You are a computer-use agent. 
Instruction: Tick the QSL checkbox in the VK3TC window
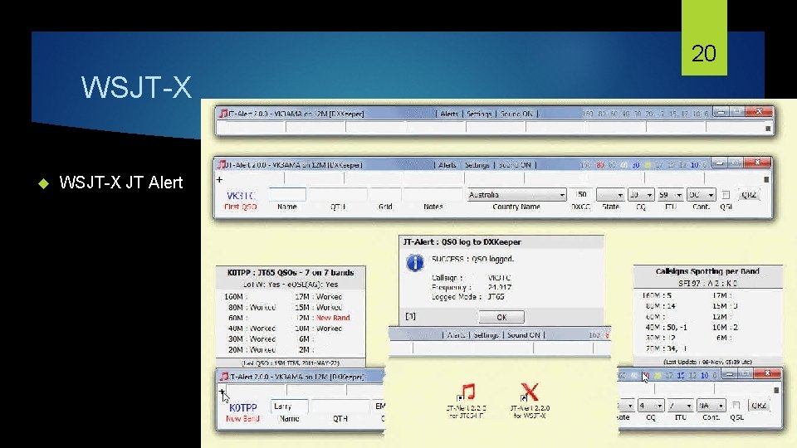726,195
